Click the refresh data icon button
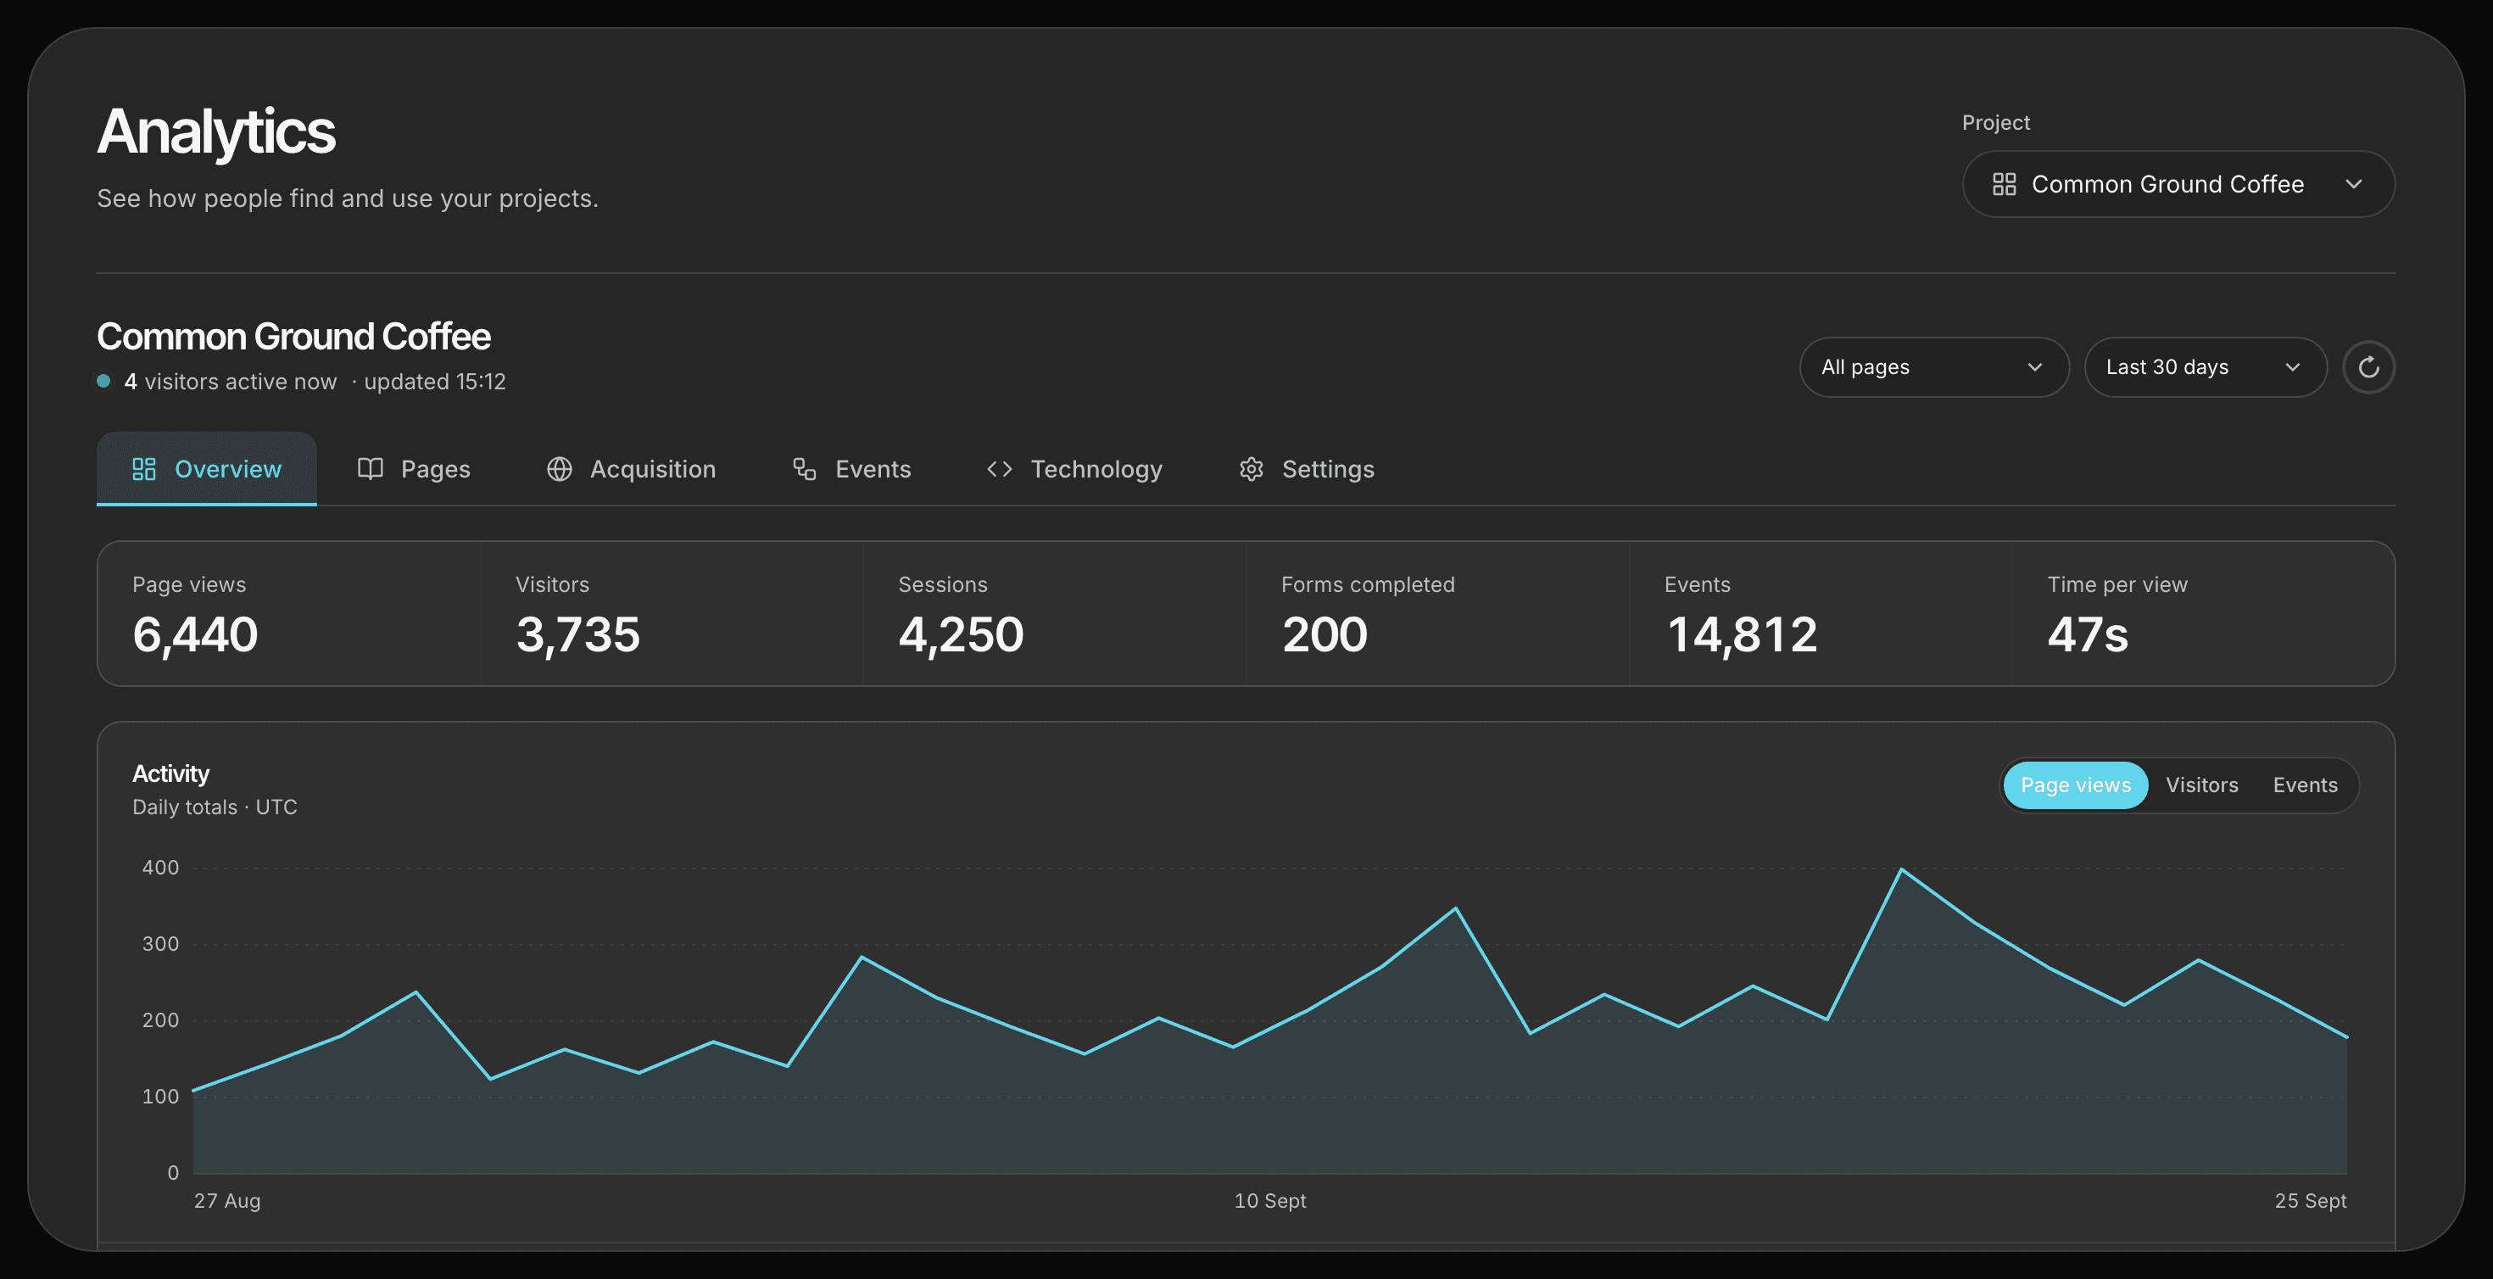This screenshot has height=1279, width=2493. point(2368,367)
